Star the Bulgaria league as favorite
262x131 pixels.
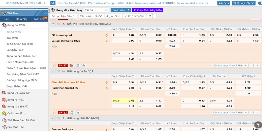(x=58, y=24)
